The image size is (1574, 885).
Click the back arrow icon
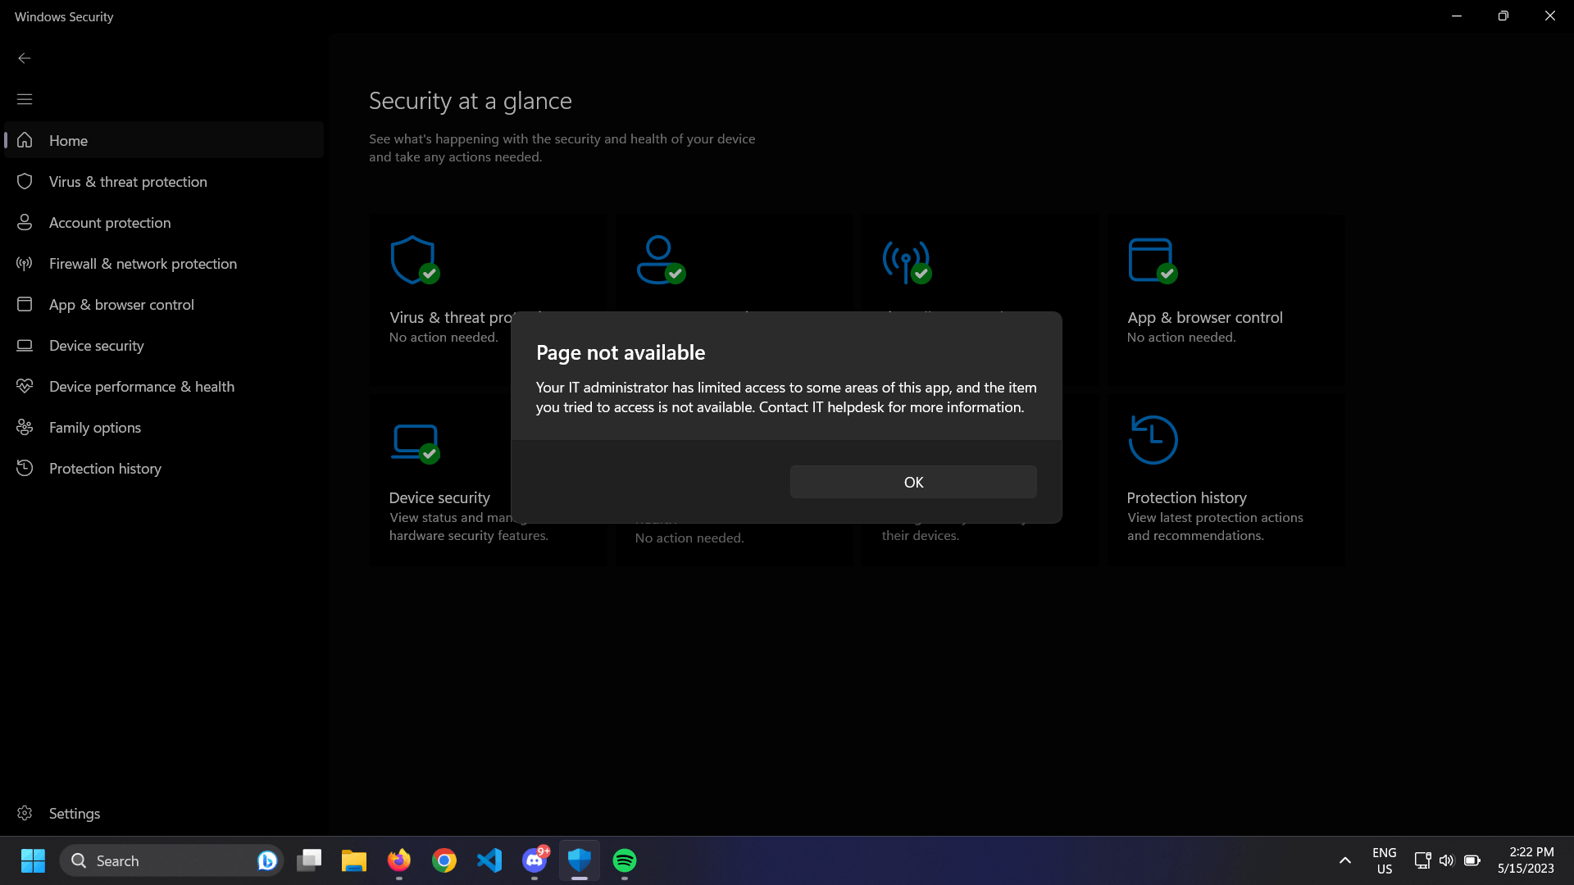(25, 58)
